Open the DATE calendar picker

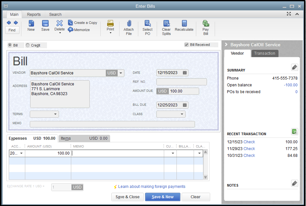185,73
